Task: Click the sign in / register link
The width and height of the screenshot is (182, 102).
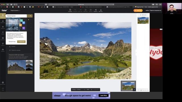Action: click(153, 10)
